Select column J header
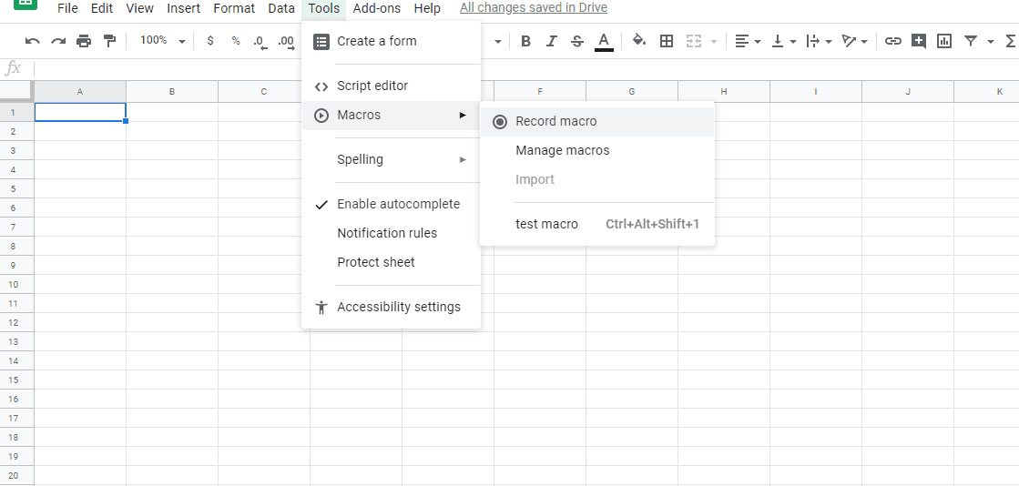 908,92
